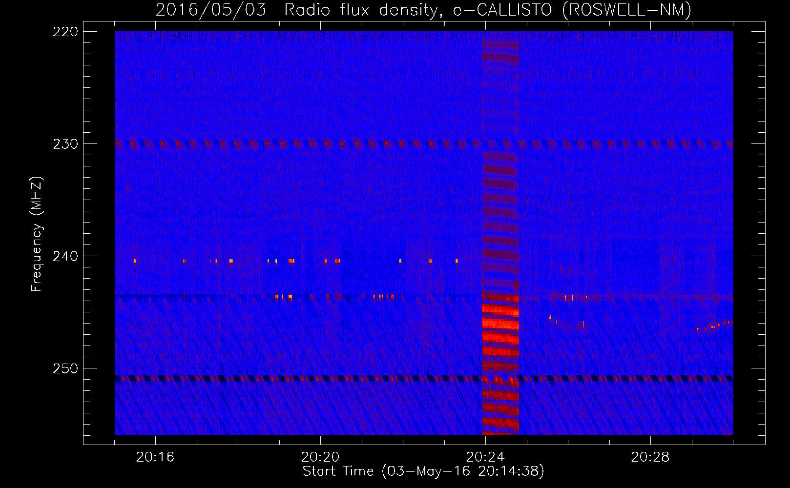Click the 20:24 time tick label
Image resolution: width=790 pixels, height=488 pixels.
[x=485, y=457]
